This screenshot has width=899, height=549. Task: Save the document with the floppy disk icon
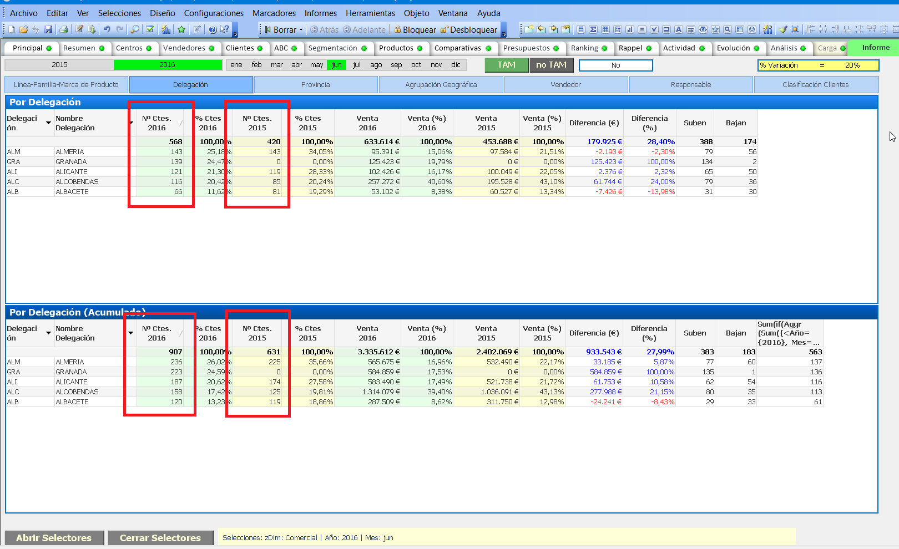tap(48, 29)
